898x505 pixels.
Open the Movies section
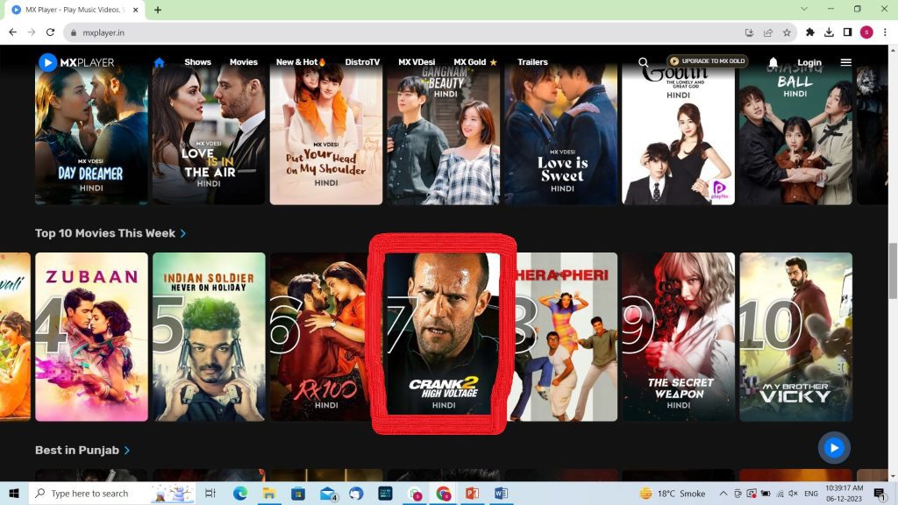pyautogui.click(x=244, y=62)
